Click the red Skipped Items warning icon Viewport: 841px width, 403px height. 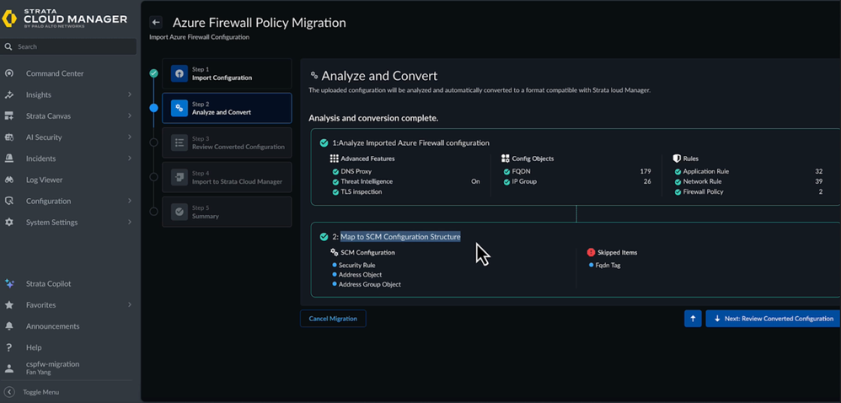tap(591, 252)
